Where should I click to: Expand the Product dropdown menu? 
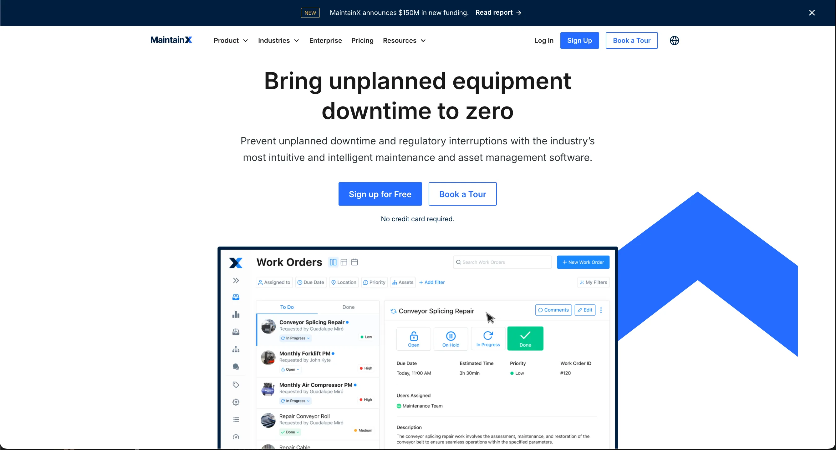(231, 41)
